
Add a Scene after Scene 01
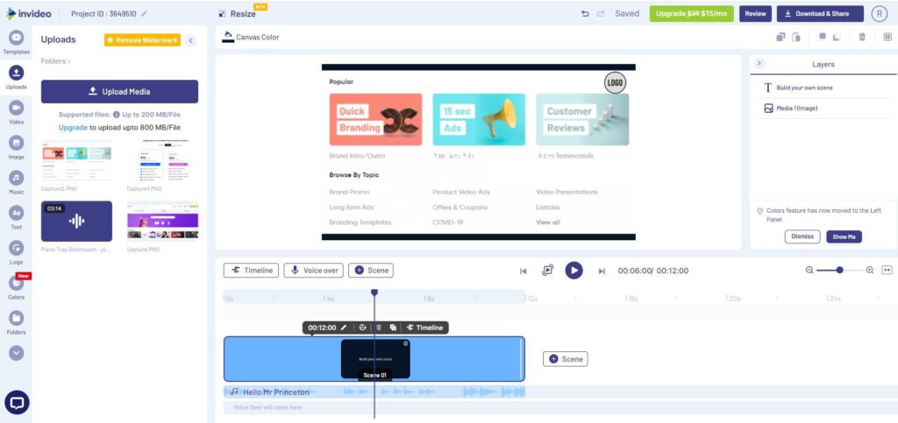566,359
